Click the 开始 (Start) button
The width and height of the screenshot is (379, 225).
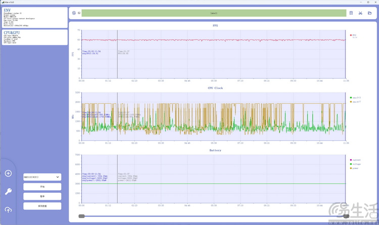(x=42, y=187)
